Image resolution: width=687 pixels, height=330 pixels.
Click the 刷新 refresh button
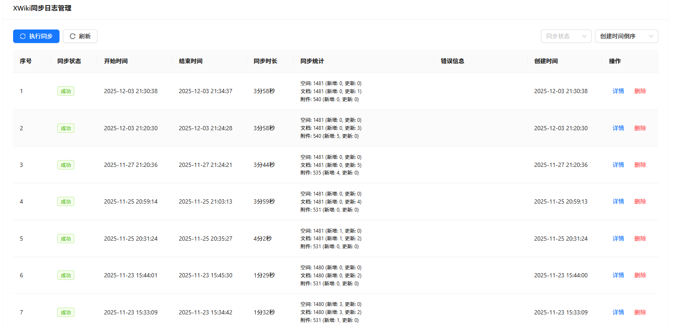click(x=80, y=36)
